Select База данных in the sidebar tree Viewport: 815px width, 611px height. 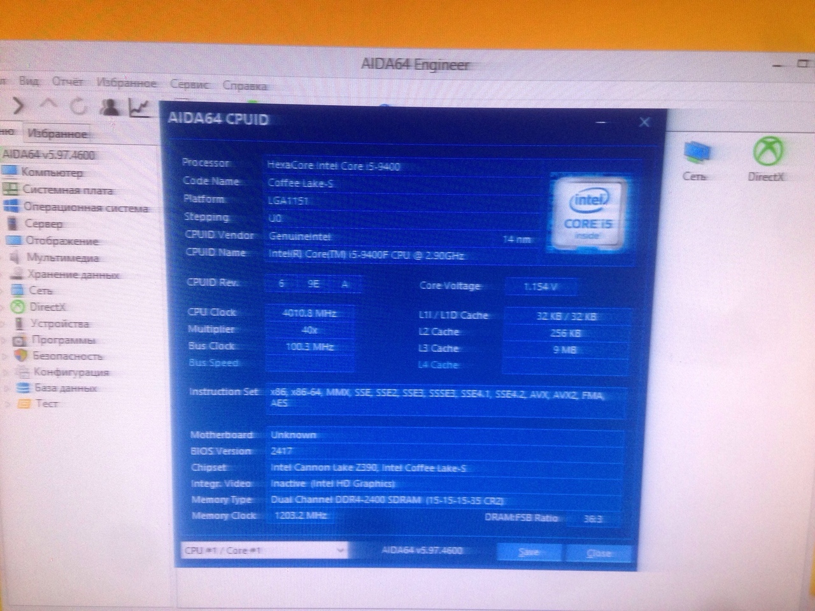pos(65,388)
